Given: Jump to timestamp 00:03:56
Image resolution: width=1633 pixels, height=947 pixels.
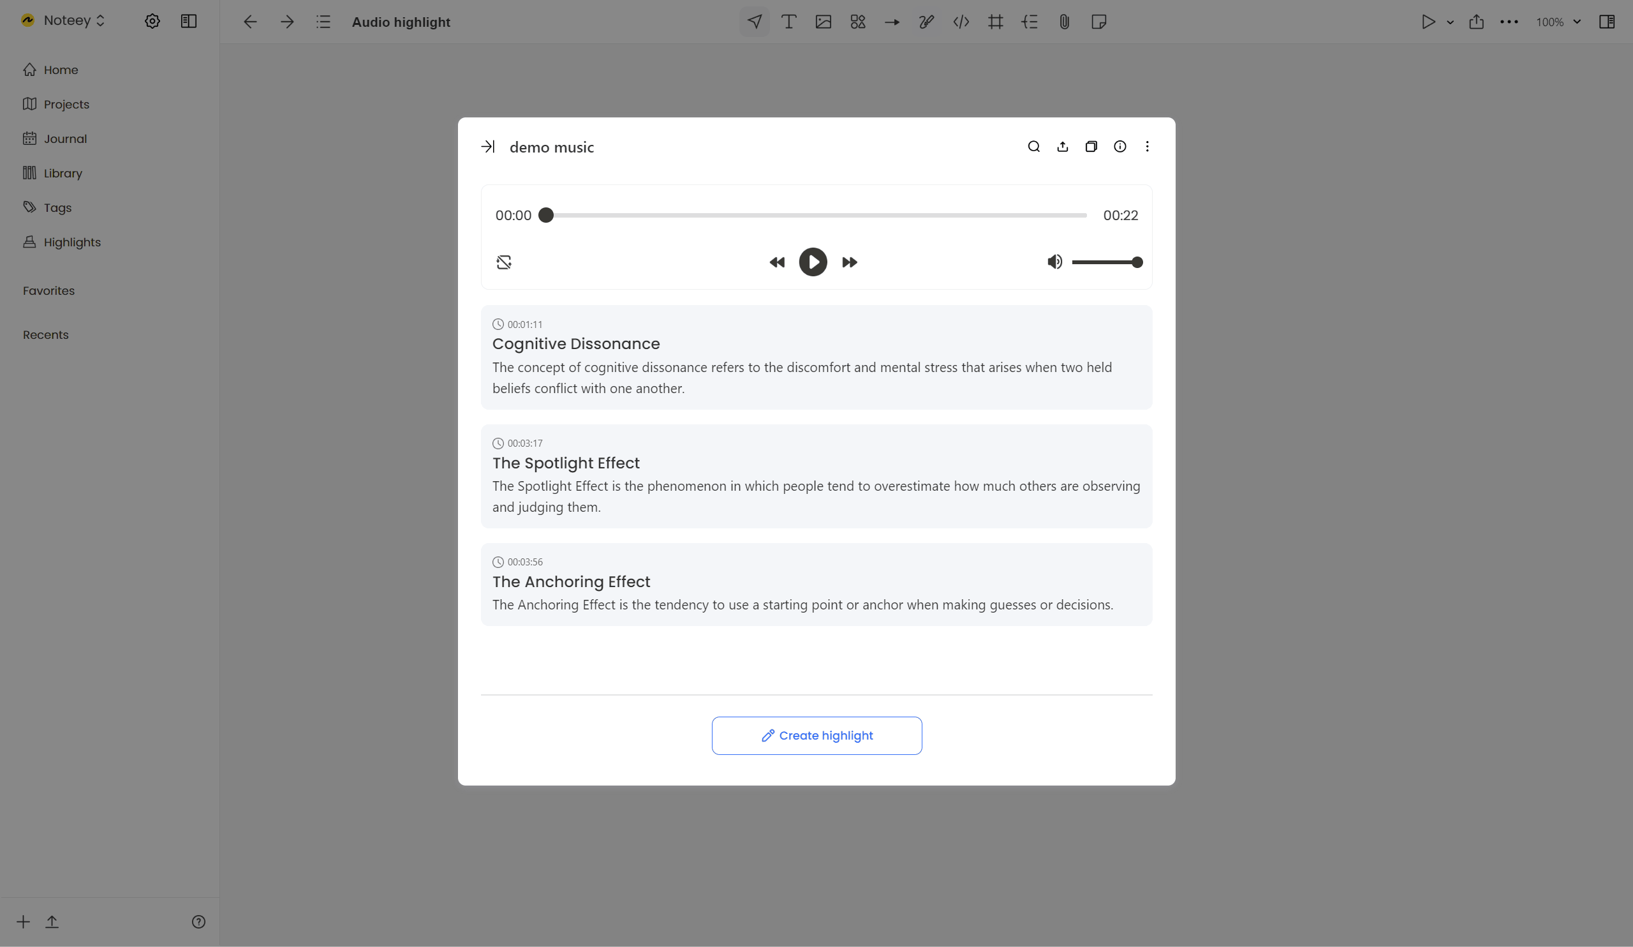Looking at the screenshot, I should [517, 562].
